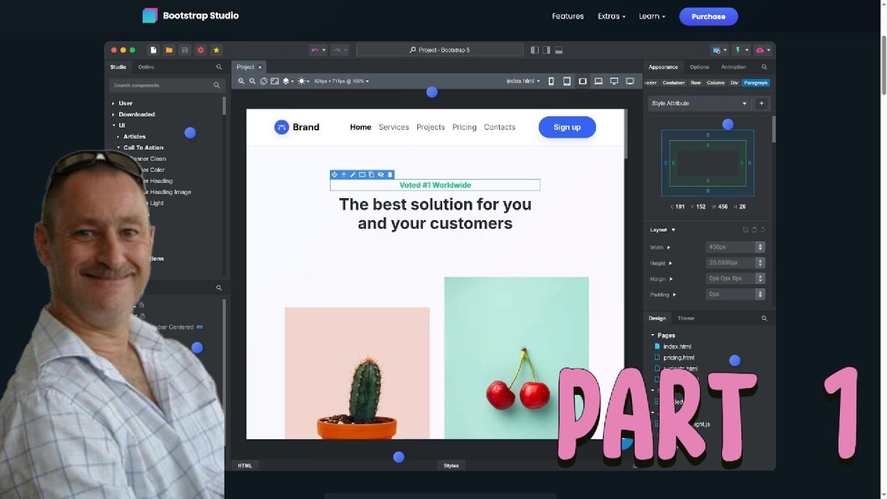Select the Paragraph breadcrumb chip
This screenshot has width=887, height=499.
click(x=755, y=82)
